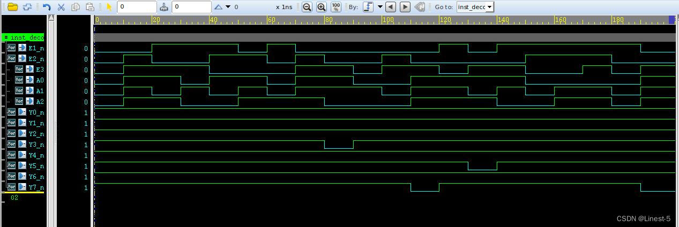Select output signal Y4_n

pyautogui.click(x=36, y=155)
